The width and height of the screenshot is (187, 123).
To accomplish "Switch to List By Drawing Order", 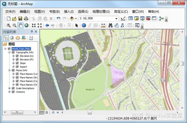I will point(6,38).
